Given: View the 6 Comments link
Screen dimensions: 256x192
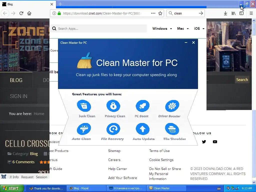Looking at the screenshot, I should click(x=23, y=162).
